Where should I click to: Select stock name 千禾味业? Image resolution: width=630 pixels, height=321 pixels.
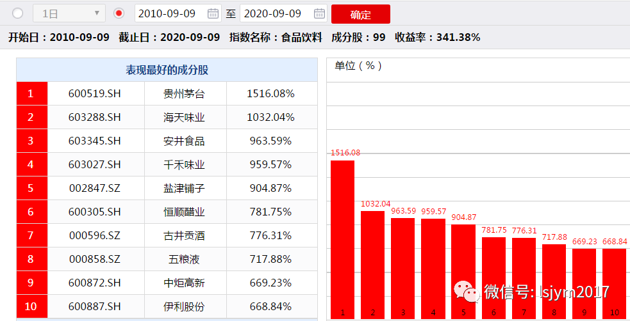click(x=184, y=165)
